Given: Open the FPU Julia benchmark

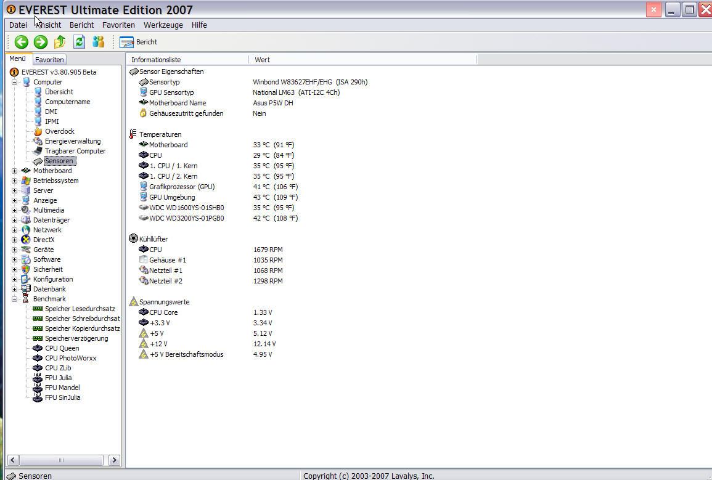Looking at the screenshot, I should point(58,378).
